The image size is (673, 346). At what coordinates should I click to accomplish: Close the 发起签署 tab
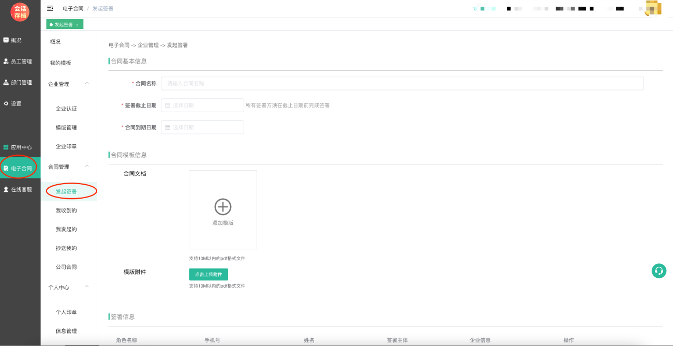tap(77, 25)
